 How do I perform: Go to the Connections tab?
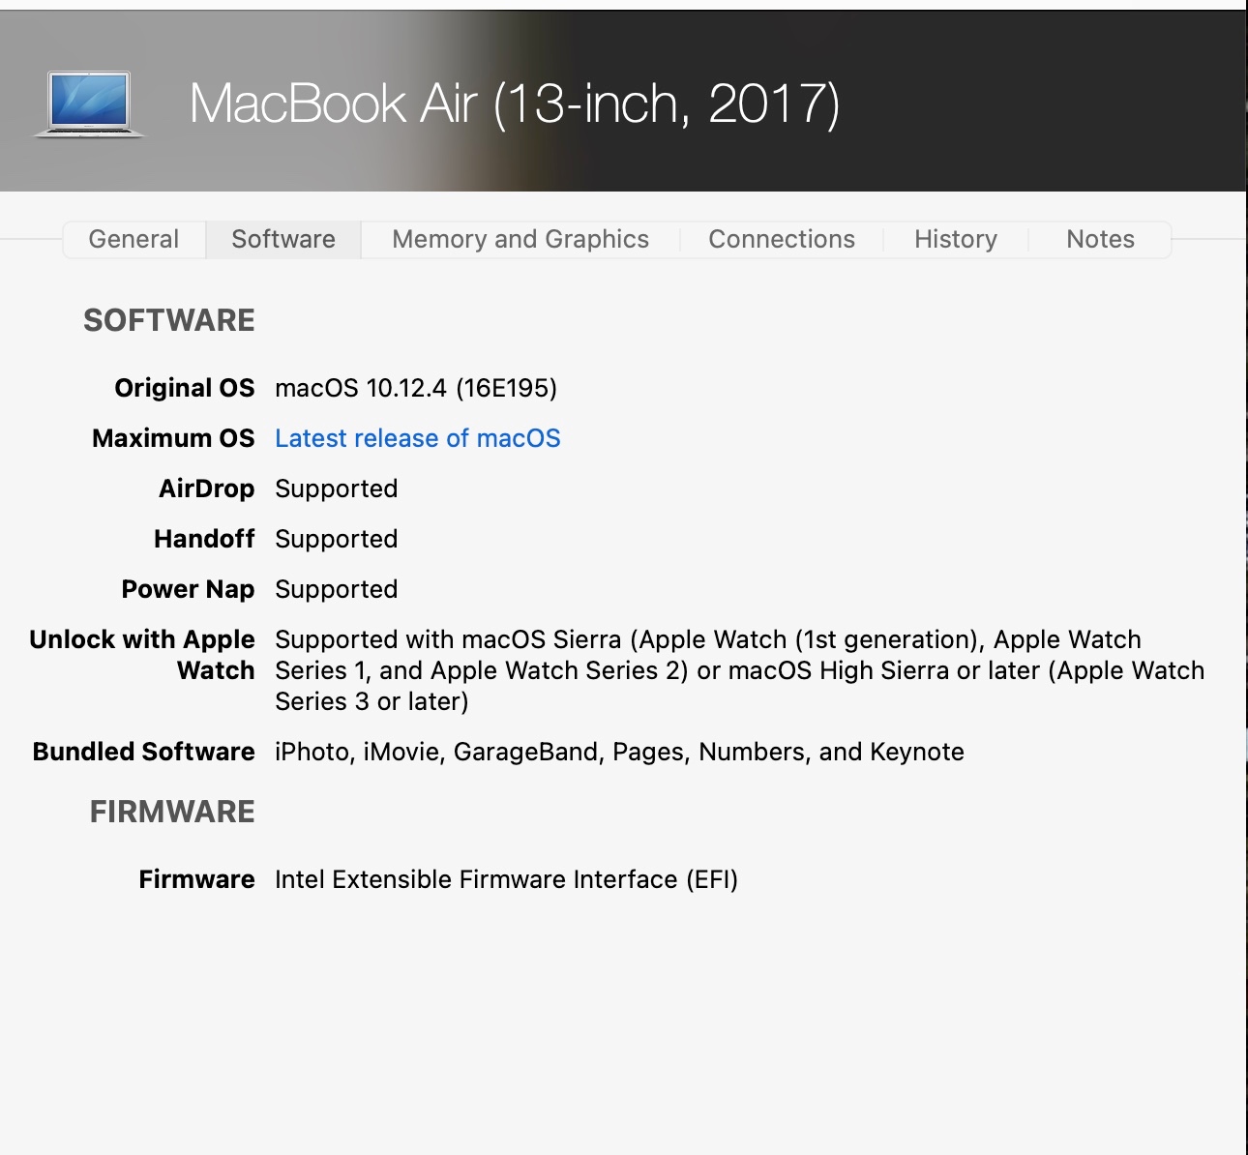(782, 239)
